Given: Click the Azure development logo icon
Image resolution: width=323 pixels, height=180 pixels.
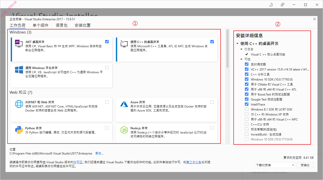Looking at the screenshot, I should point(124,104).
